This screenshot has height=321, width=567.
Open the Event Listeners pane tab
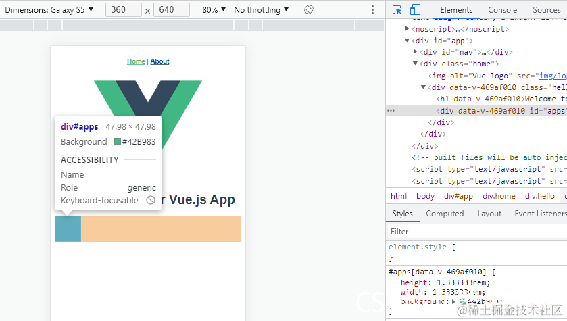tap(541, 214)
